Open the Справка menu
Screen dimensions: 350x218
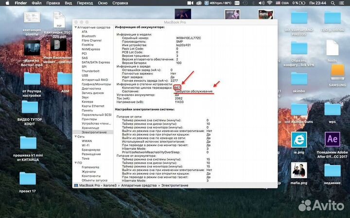[x=120, y=3]
